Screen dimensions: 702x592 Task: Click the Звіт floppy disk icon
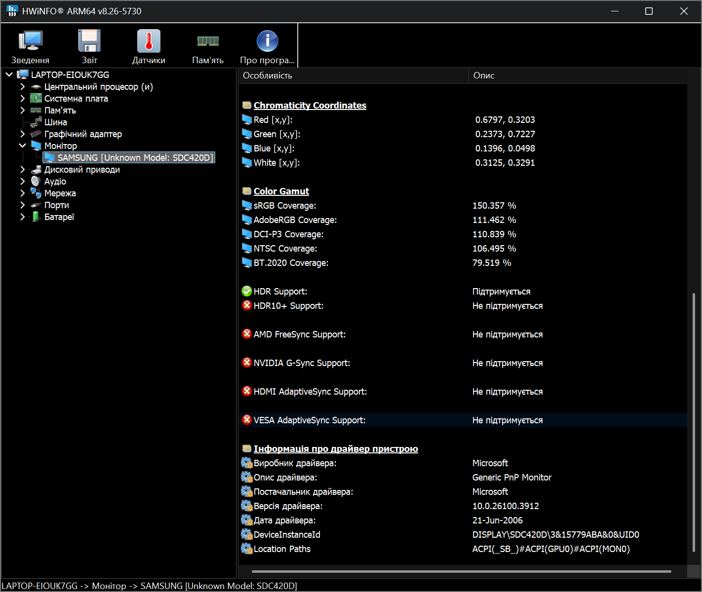[x=89, y=41]
